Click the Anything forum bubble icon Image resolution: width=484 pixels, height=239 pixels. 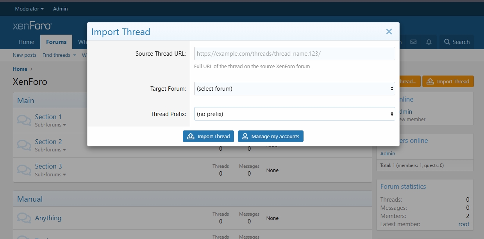point(24,218)
